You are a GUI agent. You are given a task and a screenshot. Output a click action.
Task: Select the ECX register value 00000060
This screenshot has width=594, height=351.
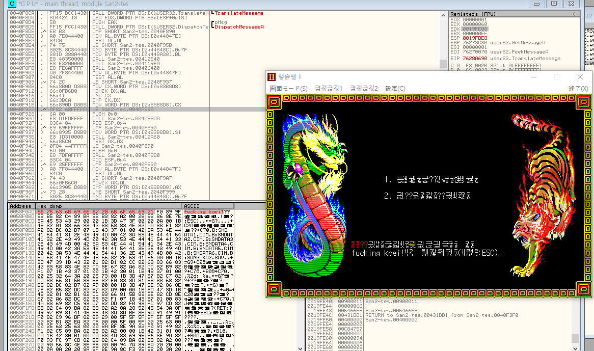(x=475, y=24)
